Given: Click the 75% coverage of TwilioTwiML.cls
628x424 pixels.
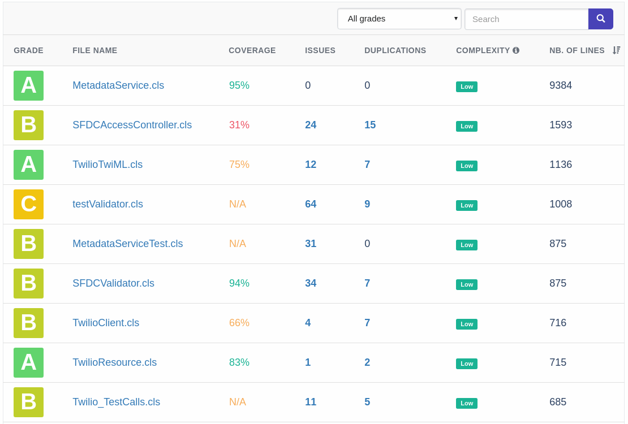Looking at the screenshot, I should click(x=239, y=165).
